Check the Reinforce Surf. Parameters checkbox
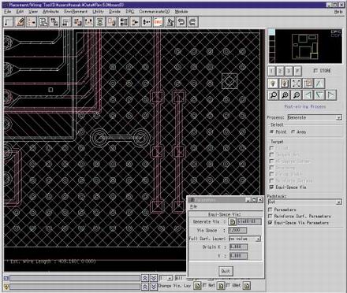This screenshot has width=347, height=293. click(x=270, y=216)
